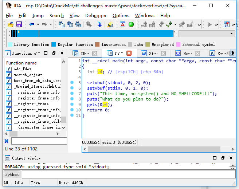Select search_object in Functions list

(28, 75)
